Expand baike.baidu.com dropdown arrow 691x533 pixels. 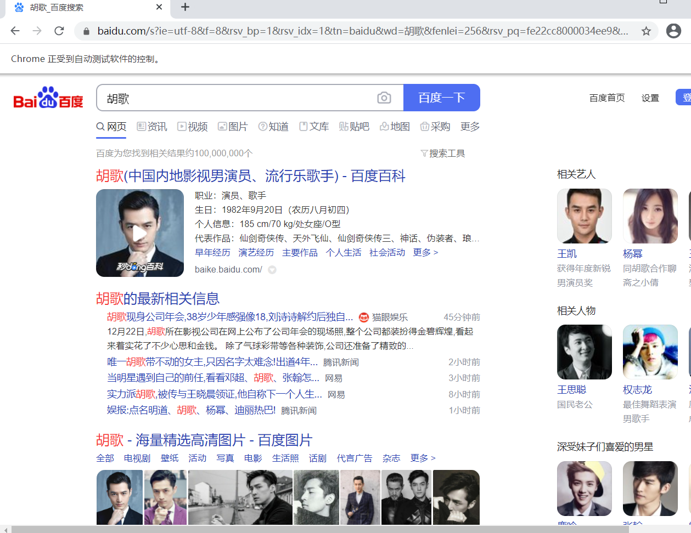272,270
